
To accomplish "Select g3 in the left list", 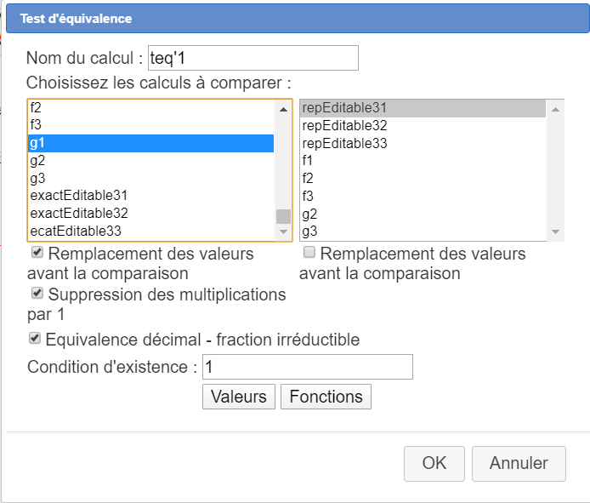I will 37,178.
